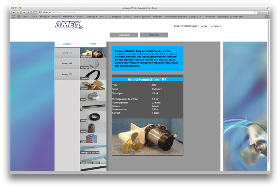
Task: Click the share icon in Safari toolbar
Action: (x=34, y=12)
